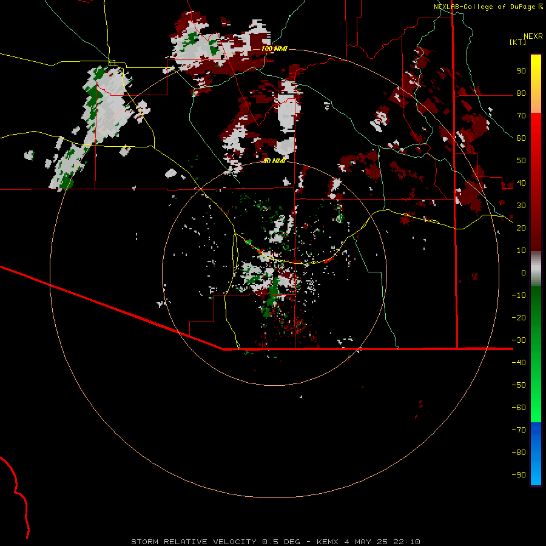Click the NEXR product label

coord(533,36)
